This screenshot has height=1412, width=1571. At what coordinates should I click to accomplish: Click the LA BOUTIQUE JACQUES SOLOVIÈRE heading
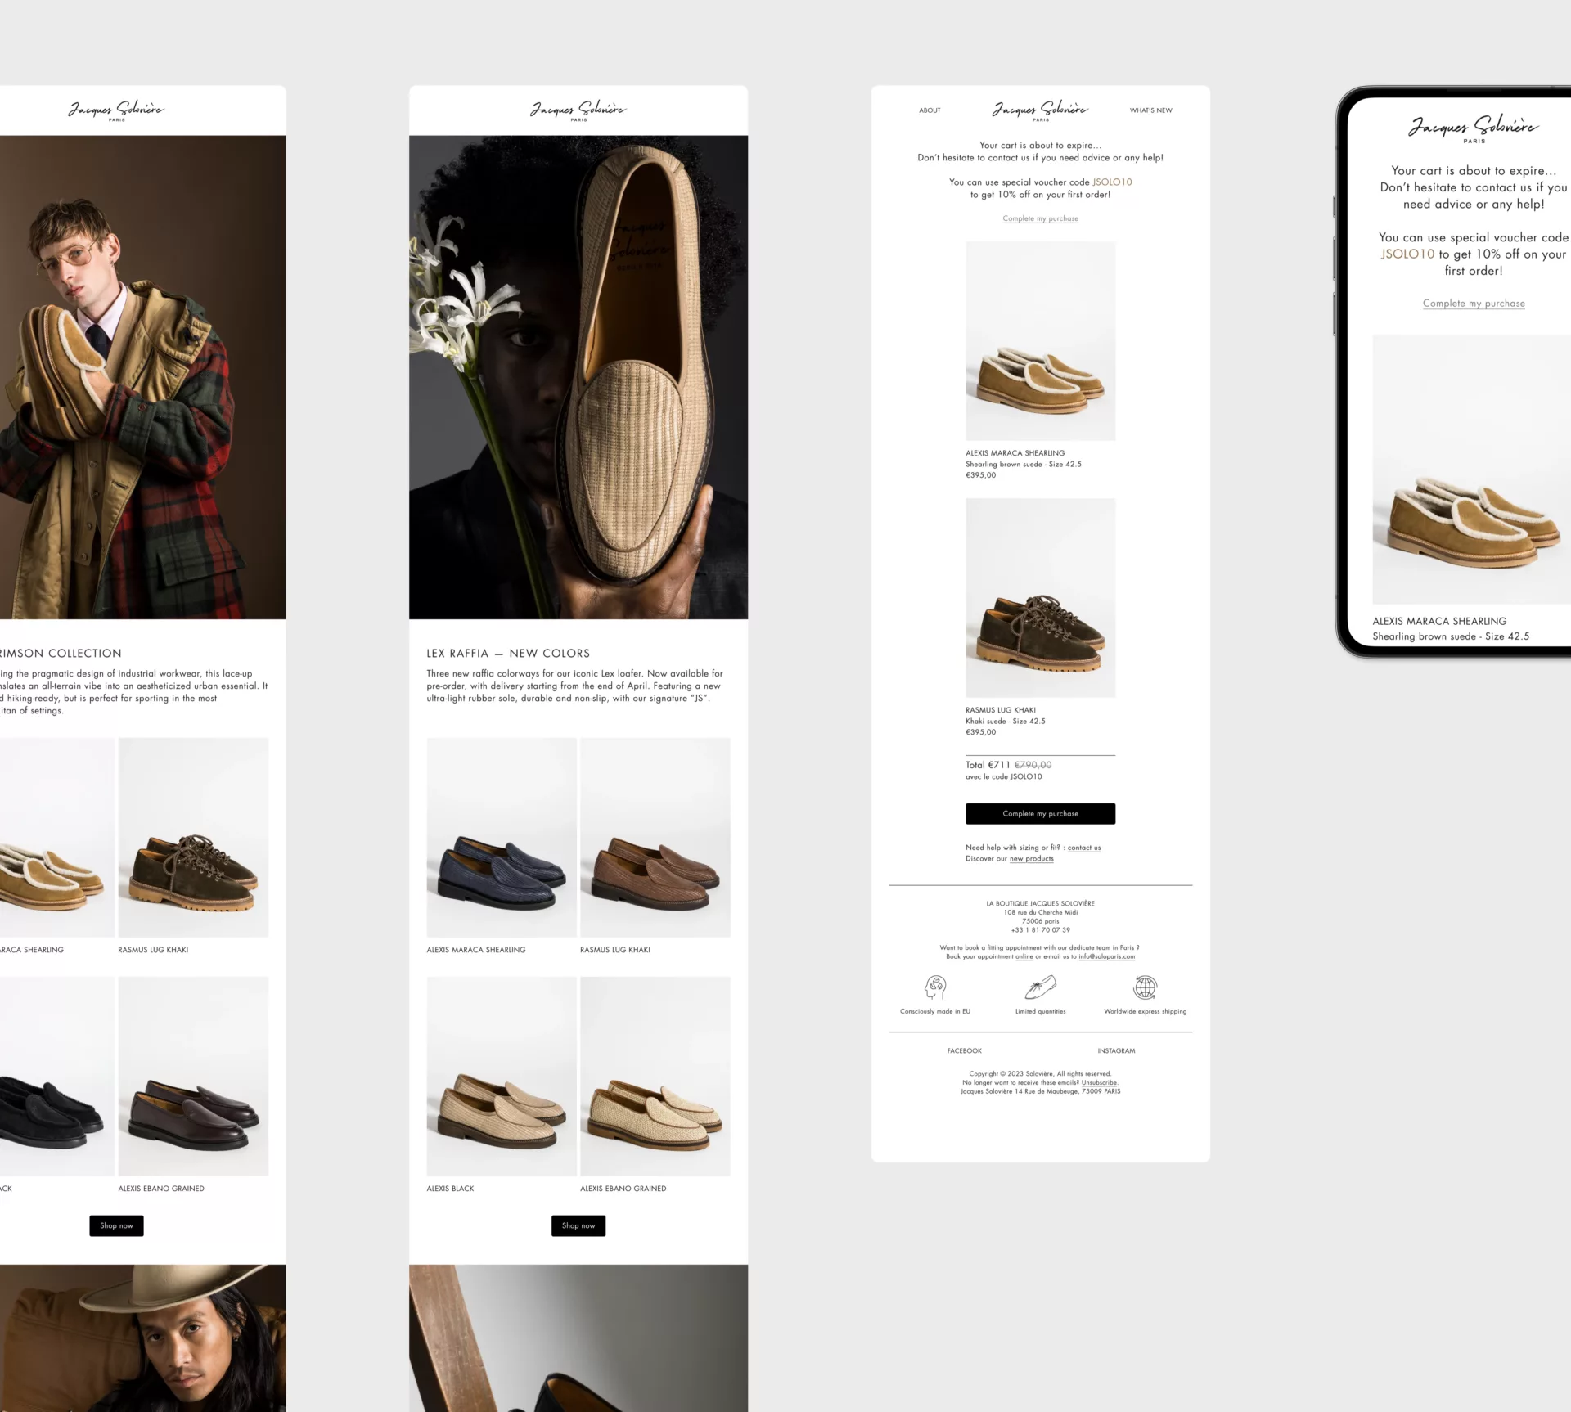click(1040, 904)
